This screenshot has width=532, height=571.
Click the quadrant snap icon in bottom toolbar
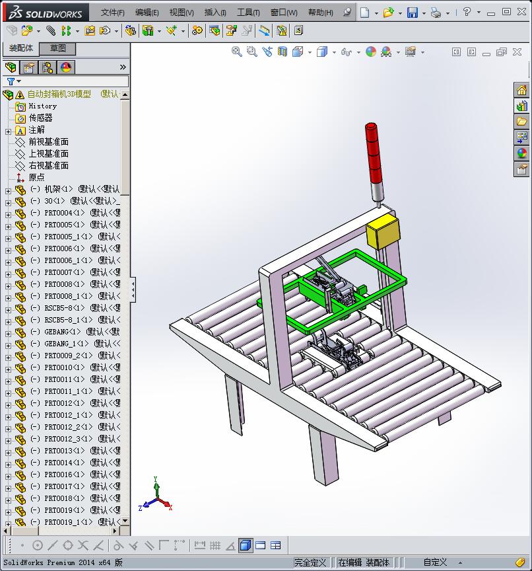point(67,545)
